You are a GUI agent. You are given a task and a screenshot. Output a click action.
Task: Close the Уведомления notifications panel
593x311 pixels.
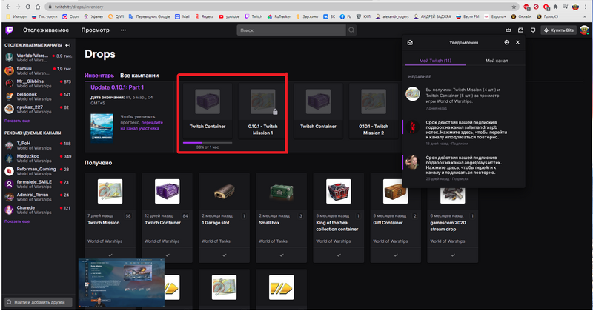[518, 43]
